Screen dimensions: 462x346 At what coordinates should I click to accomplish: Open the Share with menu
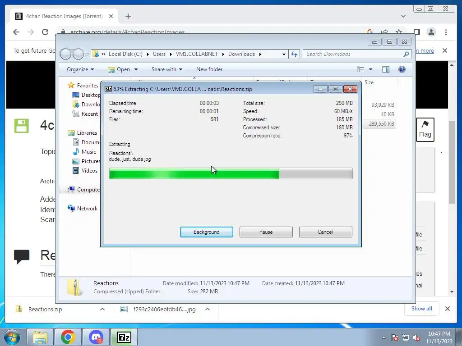167,69
